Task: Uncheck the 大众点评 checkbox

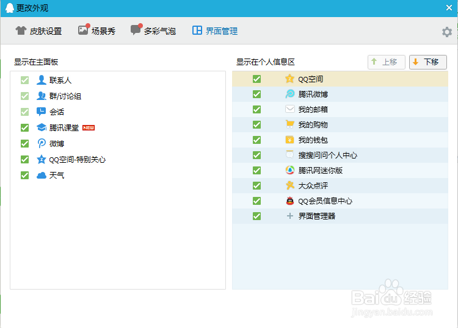Action: pos(256,186)
